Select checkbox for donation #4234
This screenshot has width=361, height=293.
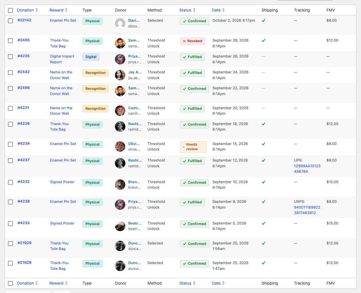pyautogui.click(x=10, y=144)
